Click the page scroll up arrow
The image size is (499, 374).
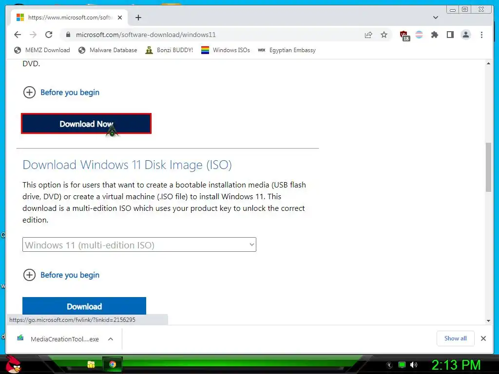488,64
